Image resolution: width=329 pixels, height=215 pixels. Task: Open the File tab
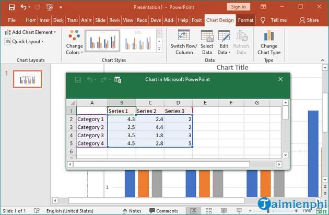click(x=11, y=20)
